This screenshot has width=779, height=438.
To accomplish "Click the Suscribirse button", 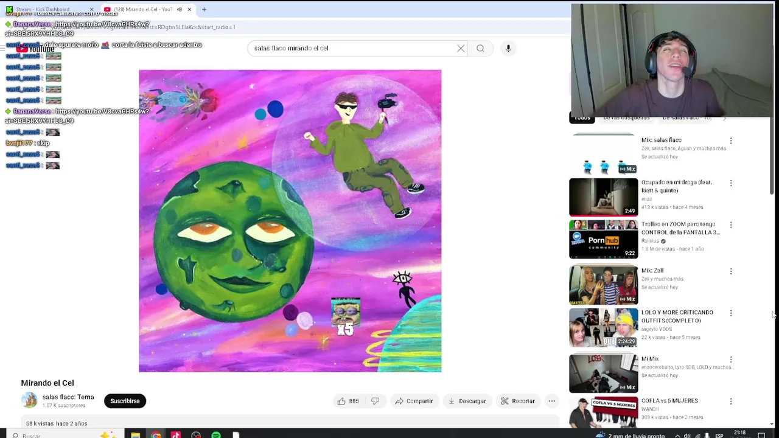I will [x=125, y=401].
